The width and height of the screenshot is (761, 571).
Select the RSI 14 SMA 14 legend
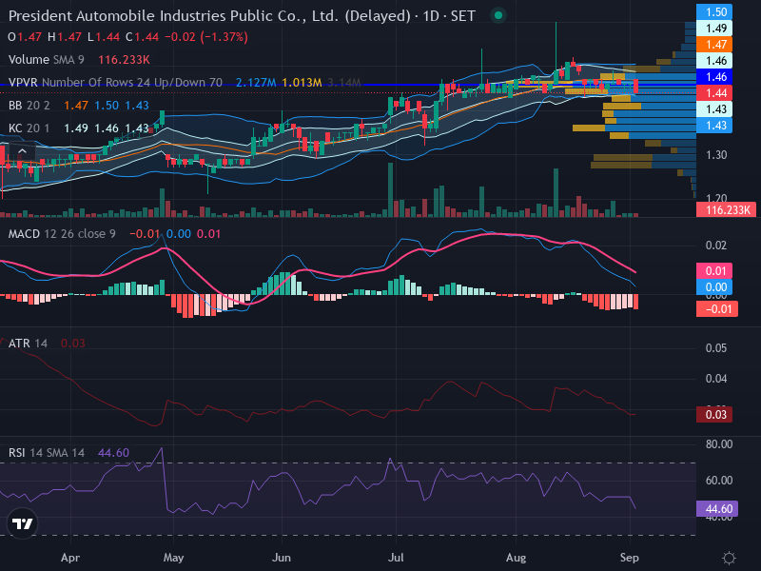point(46,453)
